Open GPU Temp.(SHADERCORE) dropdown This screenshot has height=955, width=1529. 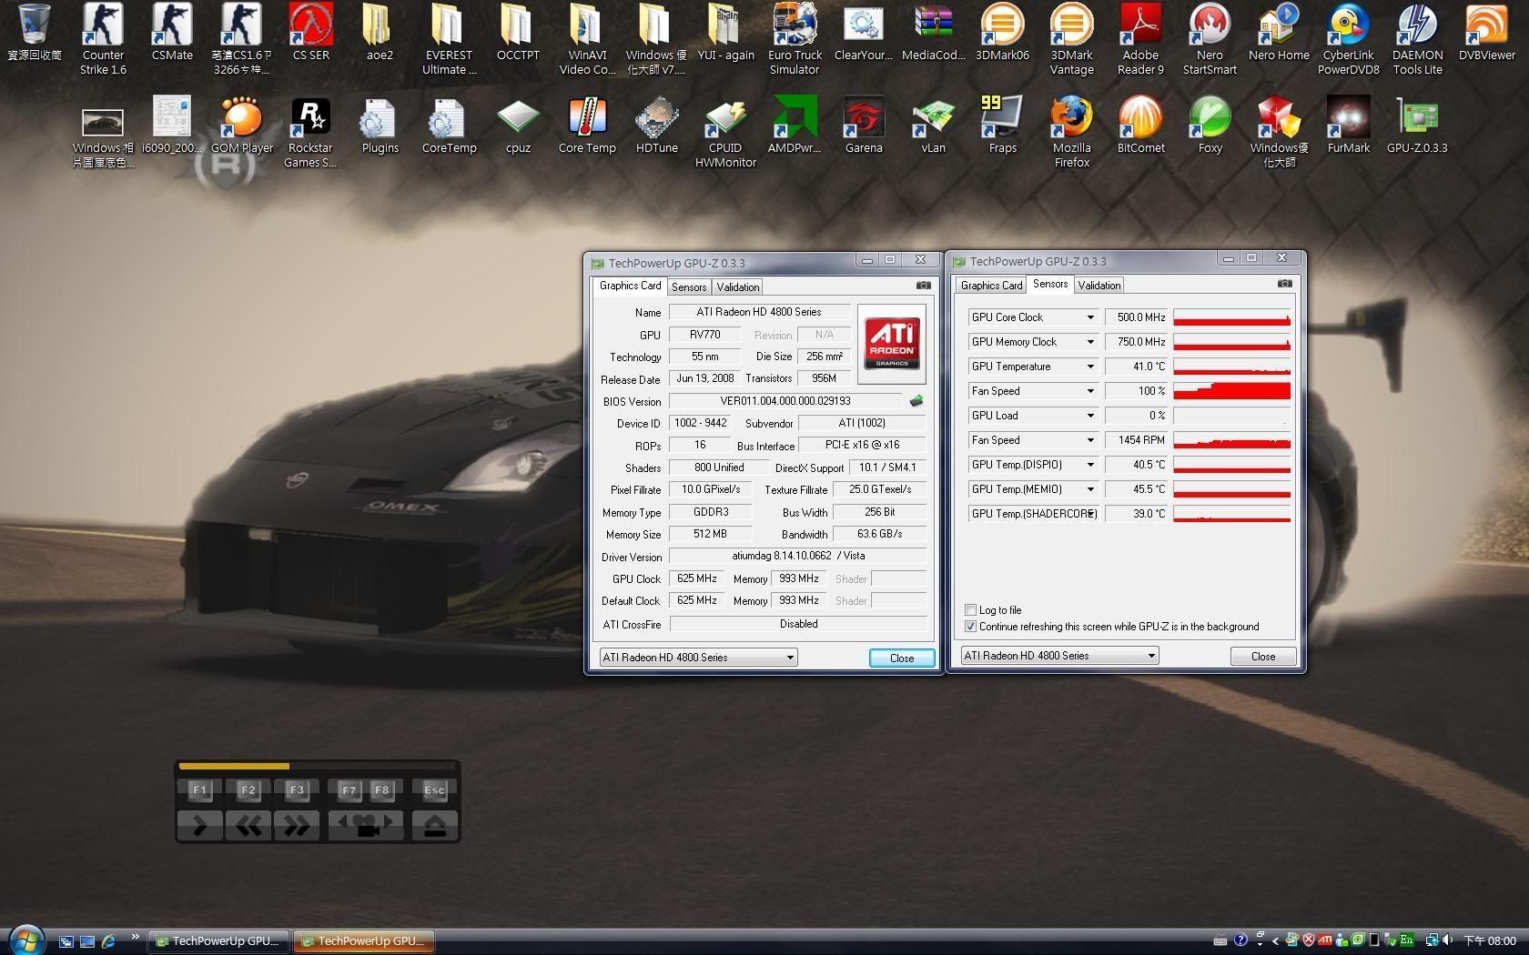pyautogui.click(x=1090, y=514)
